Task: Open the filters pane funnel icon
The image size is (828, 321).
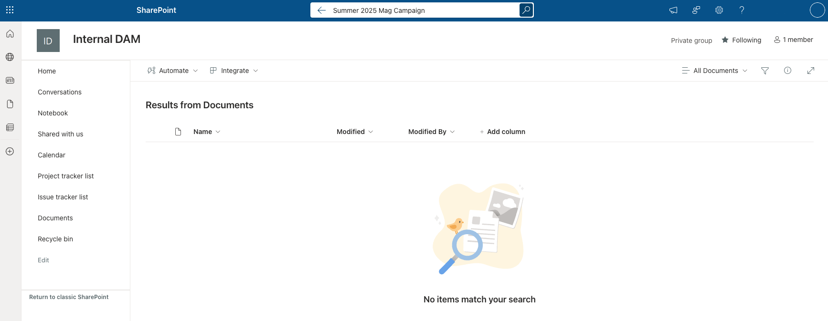Action: pos(765,71)
